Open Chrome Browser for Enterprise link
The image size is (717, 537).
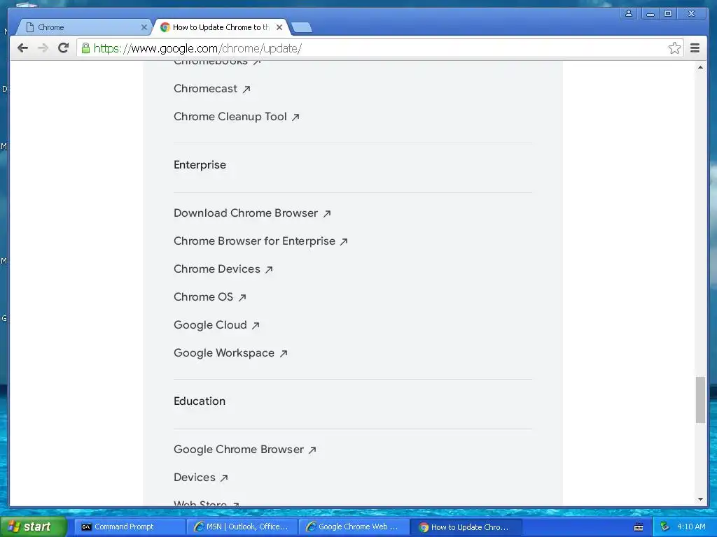click(x=260, y=241)
